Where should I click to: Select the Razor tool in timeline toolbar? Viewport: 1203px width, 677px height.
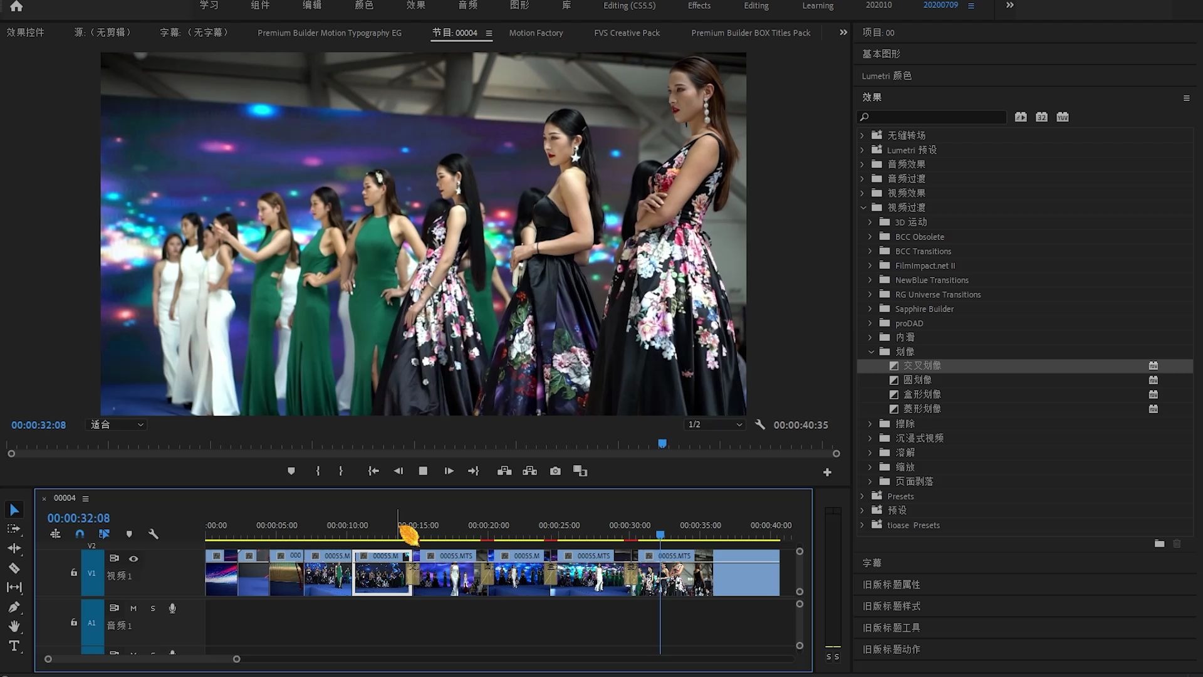[14, 568]
